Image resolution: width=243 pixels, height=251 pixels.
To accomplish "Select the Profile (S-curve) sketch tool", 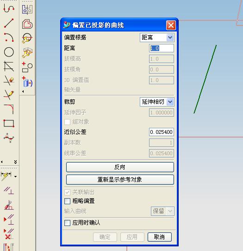I will (9, 8).
